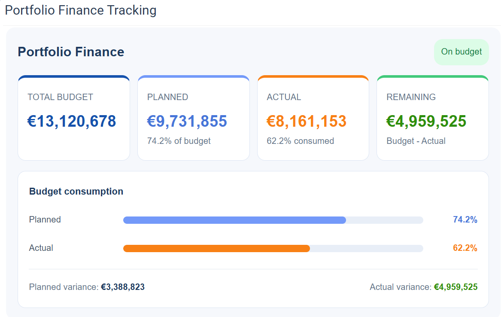Click the €4,959,525 value in Remaining card
501x317 pixels.
(x=426, y=121)
